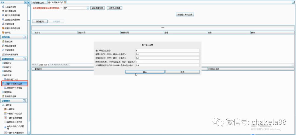Collapse the 定制模块 section

[x=24, y=101]
